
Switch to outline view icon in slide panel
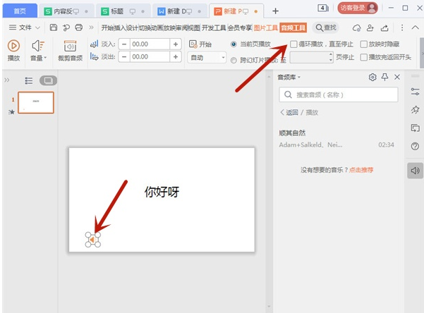(29, 80)
